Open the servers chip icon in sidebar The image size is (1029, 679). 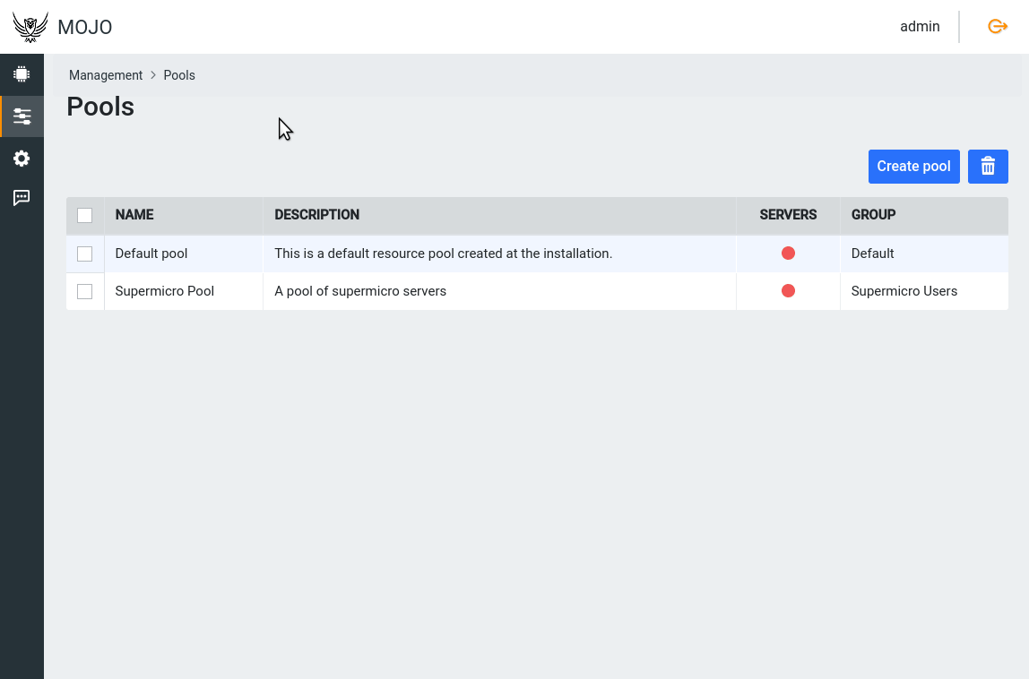22,74
